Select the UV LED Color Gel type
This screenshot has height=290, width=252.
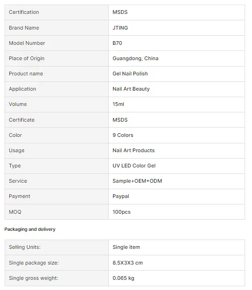(134, 166)
